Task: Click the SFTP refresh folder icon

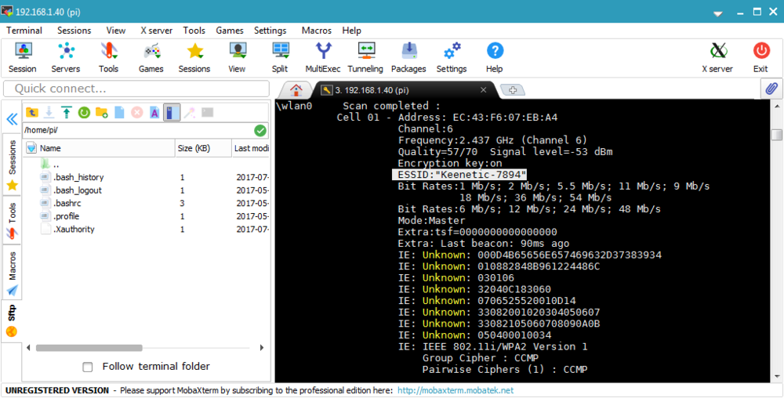Action: coord(84,112)
